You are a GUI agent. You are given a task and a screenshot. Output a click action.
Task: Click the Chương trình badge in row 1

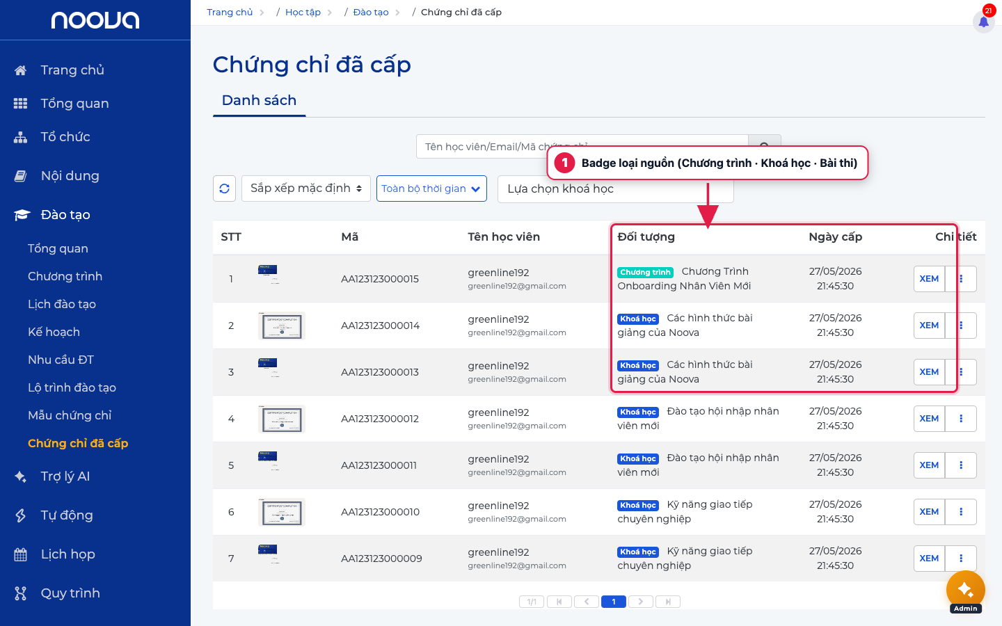click(x=645, y=272)
